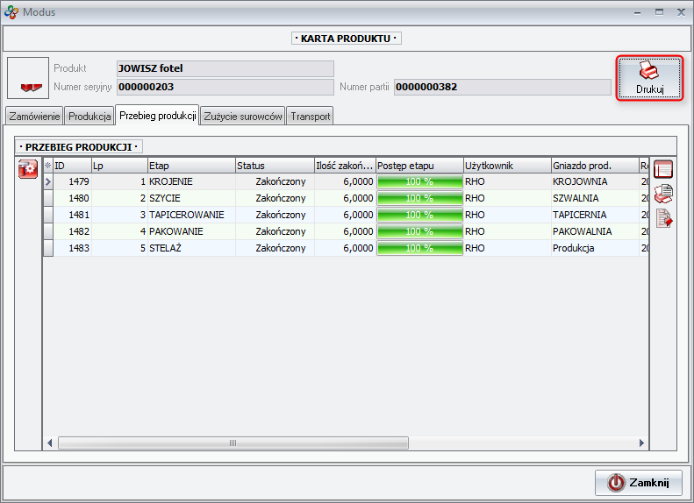
Task: Open the Zużycie surowców tab
Action: (243, 116)
